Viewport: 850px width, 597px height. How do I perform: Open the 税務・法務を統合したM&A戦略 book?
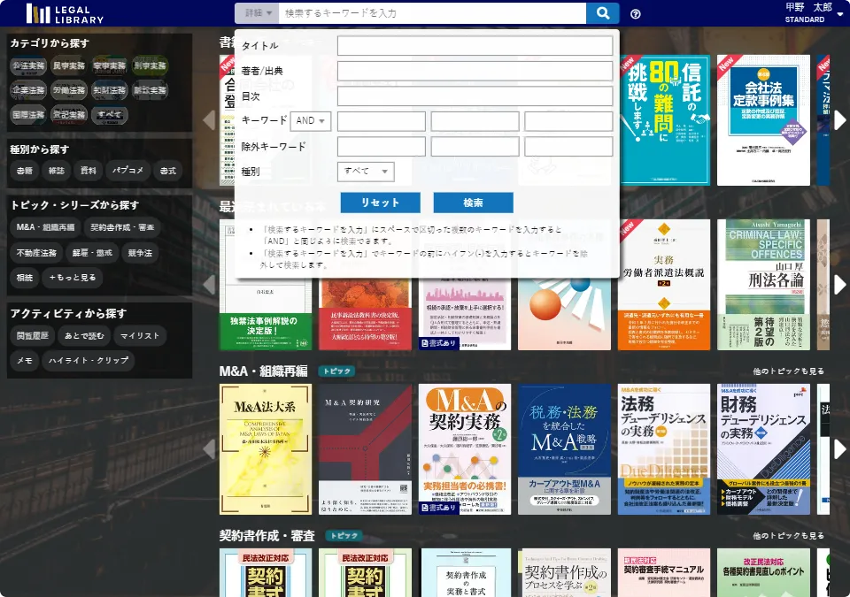(564, 449)
